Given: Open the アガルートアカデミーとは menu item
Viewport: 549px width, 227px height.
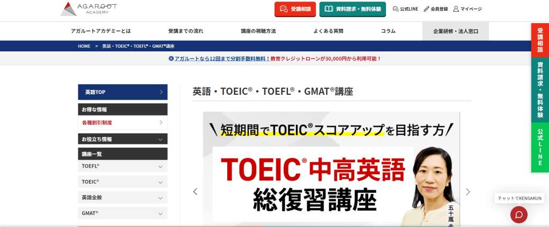Looking at the screenshot, I should [101, 31].
